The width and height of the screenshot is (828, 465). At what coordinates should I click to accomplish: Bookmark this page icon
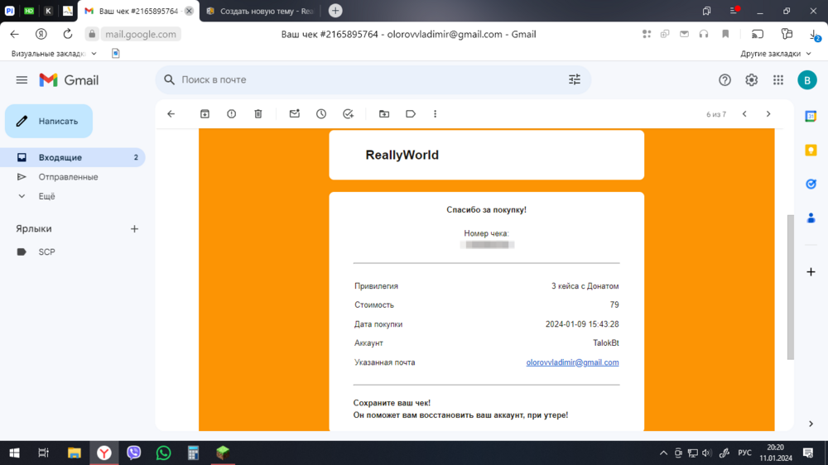click(725, 34)
